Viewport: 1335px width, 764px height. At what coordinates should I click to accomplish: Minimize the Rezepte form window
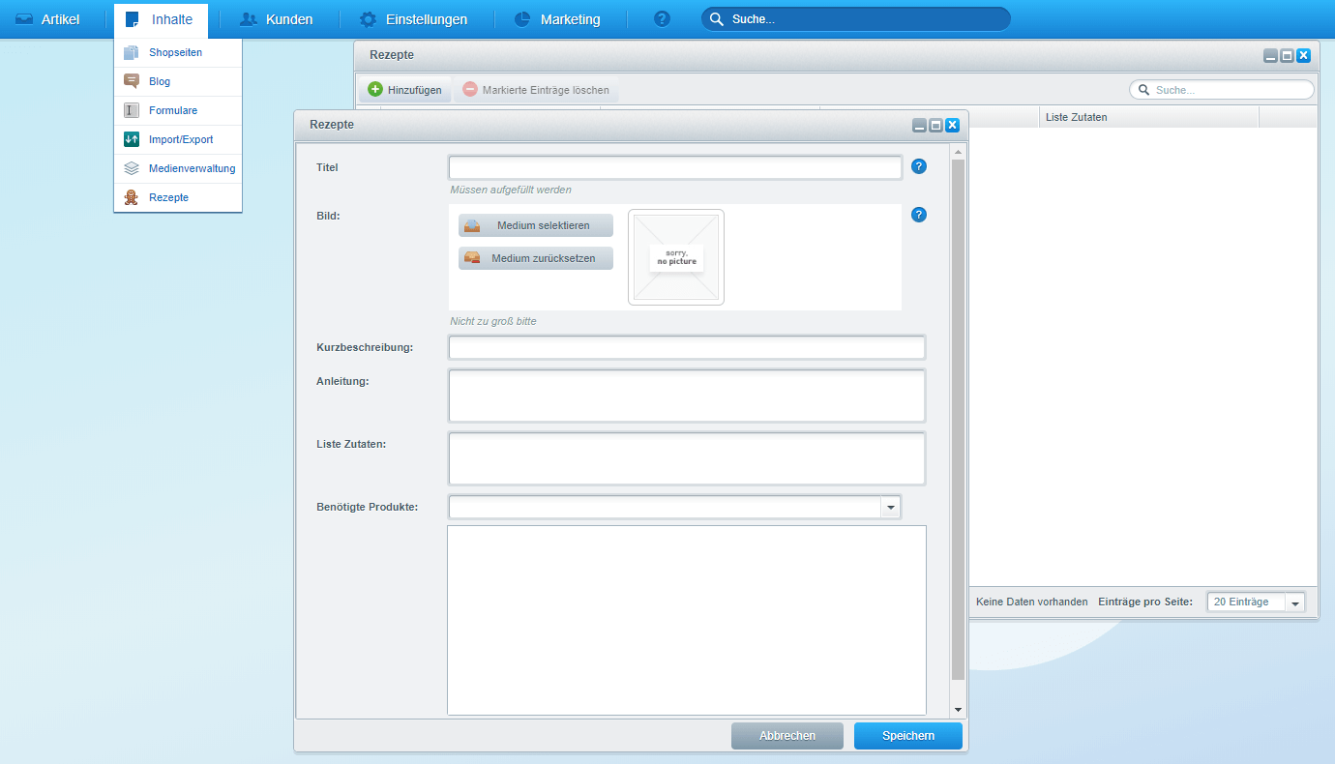point(919,126)
